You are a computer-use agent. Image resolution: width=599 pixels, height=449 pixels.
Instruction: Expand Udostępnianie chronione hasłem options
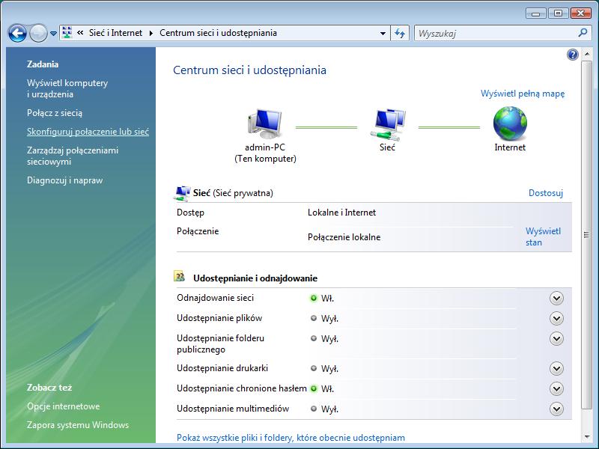(556, 388)
